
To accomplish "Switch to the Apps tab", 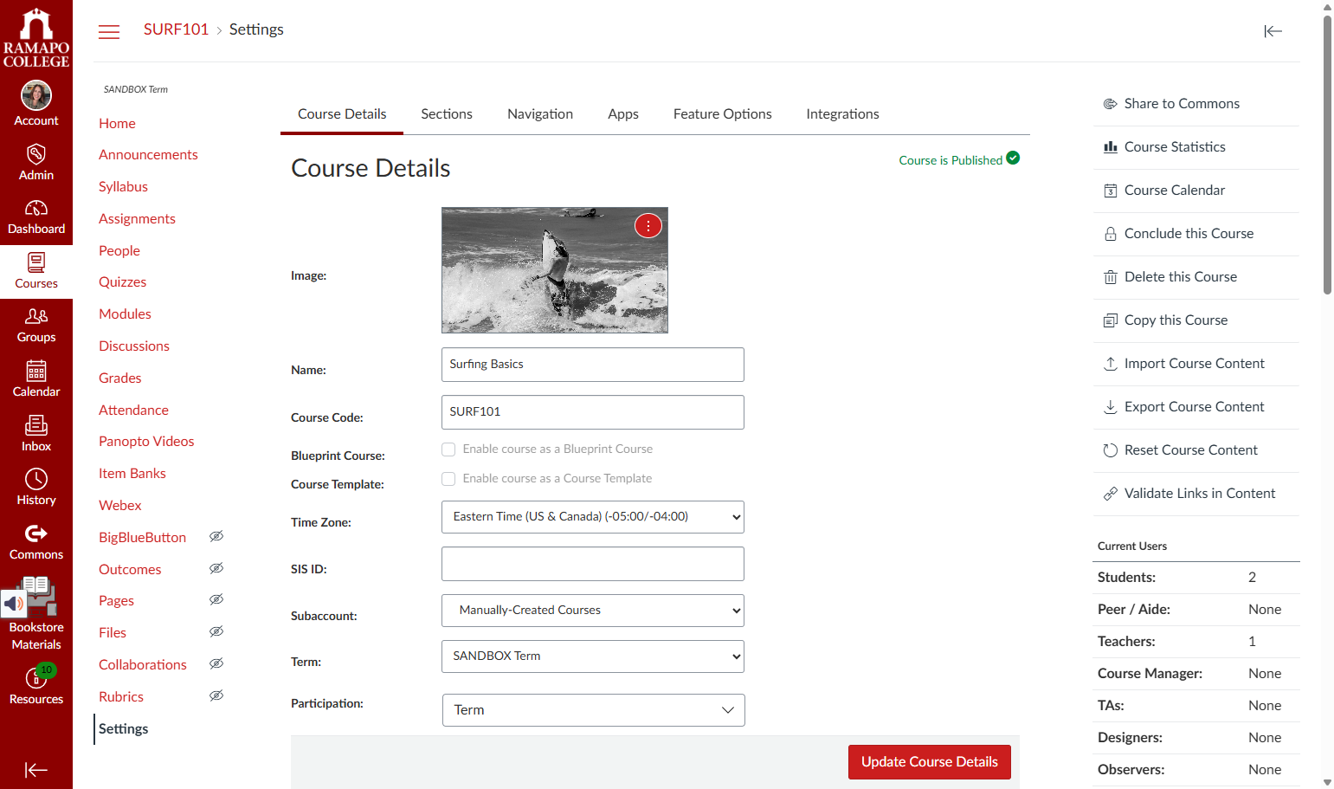I will coord(623,114).
